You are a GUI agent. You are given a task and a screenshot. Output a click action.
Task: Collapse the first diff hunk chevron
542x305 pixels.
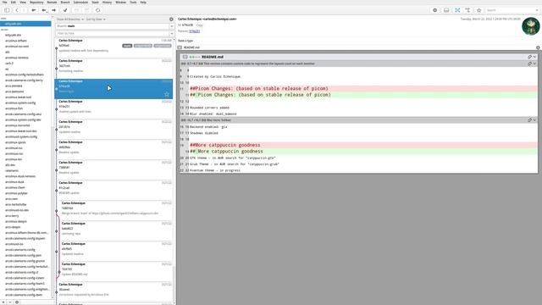pyautogui.click(x=534, y=64)
